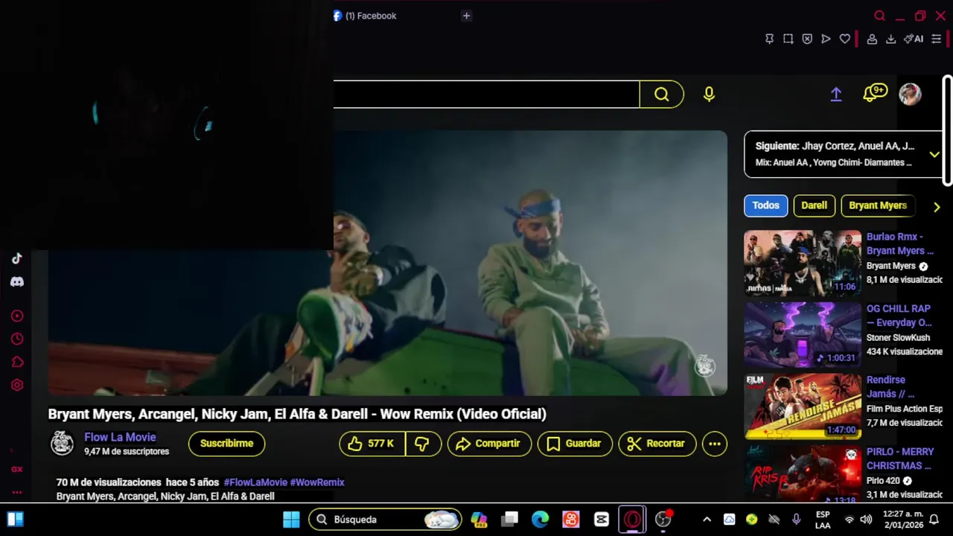Click the #WowRemix hashtag
Viewport: 953px width, 536px height.
coord(317,482)
